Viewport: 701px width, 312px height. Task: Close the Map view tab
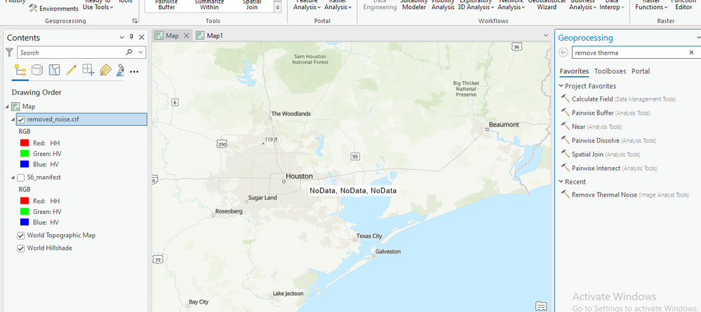pyautogui.click(x=187, y=36)
